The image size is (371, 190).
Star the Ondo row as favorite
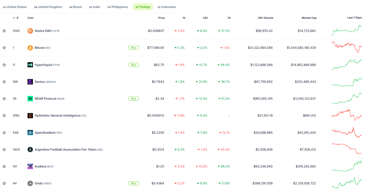pos(4,183)
